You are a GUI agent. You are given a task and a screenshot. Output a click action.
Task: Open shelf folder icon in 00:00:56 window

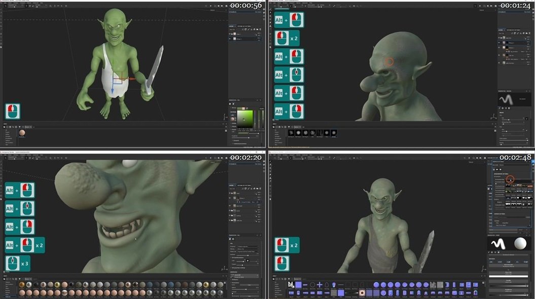click(4, 127)
